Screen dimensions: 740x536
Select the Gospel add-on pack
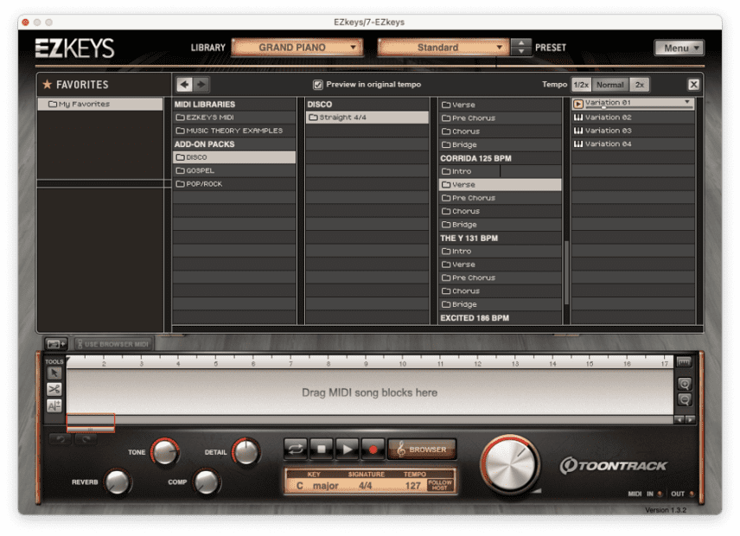click(x=234, y=170)
